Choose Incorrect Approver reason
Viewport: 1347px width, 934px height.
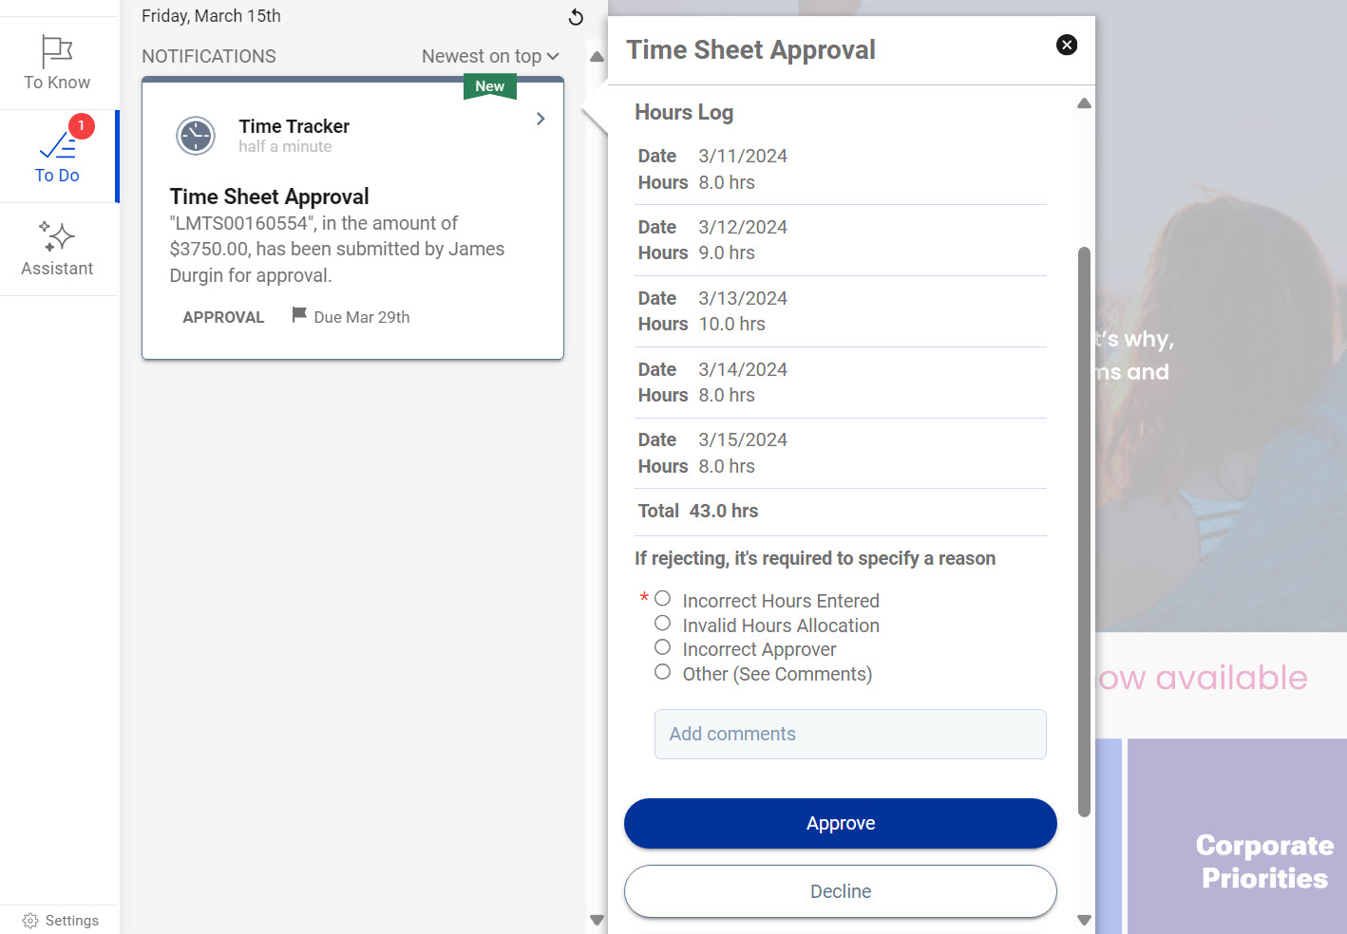coord(662,646)
